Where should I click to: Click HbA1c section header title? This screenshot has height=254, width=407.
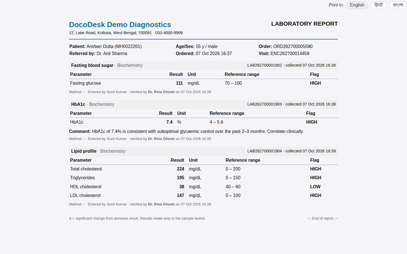pyautogui.click(x=78, y=104)
